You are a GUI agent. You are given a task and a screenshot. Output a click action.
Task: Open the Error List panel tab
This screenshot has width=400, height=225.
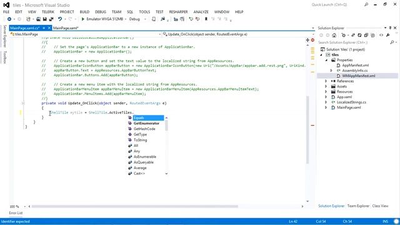point(16,212)
